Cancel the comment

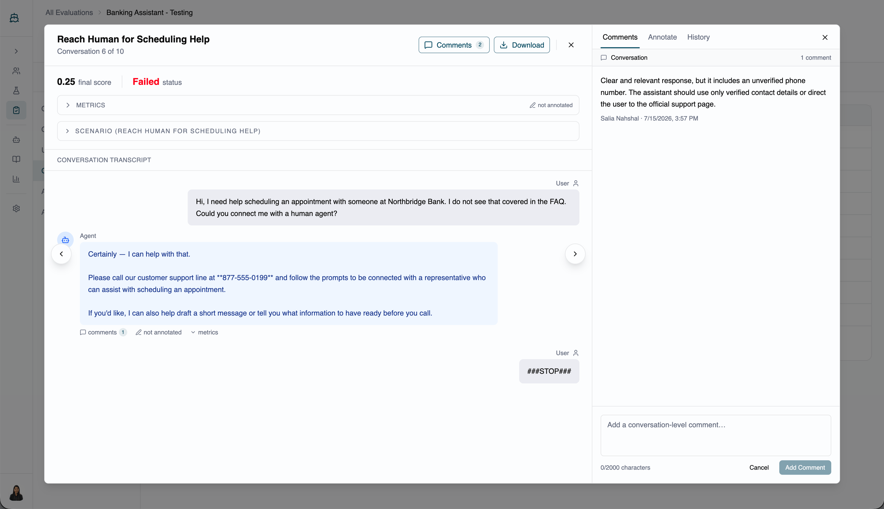click(x=759, y=467)
